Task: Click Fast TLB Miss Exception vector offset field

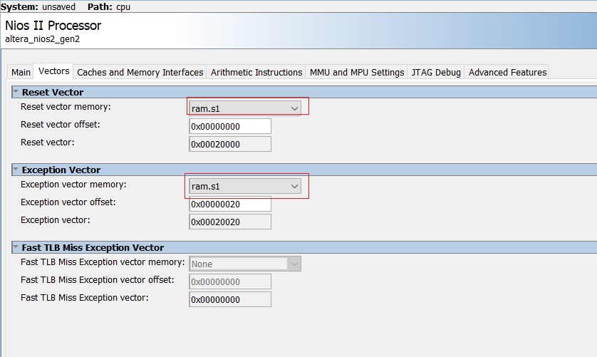Action: click(230, 281)
